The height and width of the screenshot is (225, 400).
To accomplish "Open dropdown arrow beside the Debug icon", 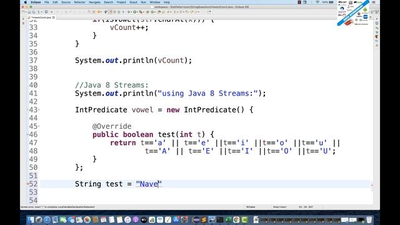I will click(132, 12).
